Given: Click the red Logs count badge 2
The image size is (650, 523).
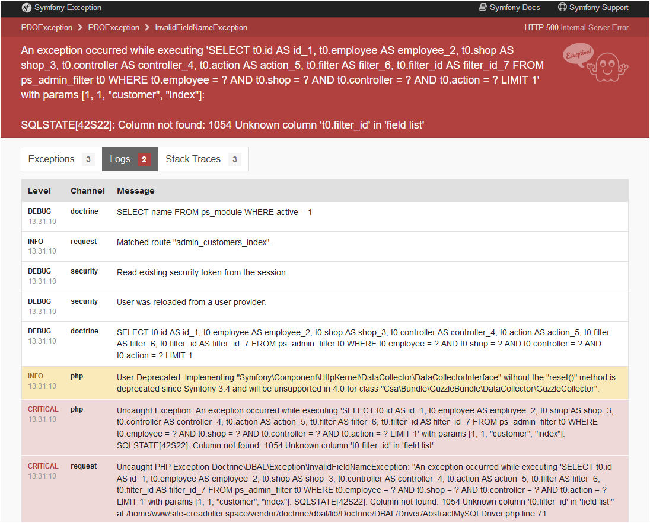Looking at the screenshot, I should (x=144, y=159).
